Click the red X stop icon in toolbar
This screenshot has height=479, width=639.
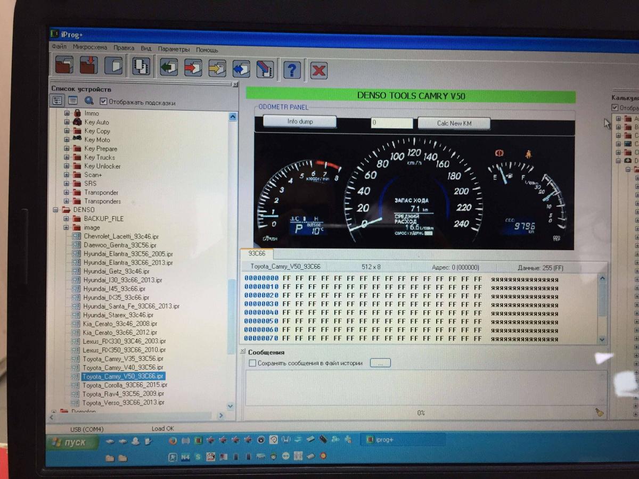point(318,70)
